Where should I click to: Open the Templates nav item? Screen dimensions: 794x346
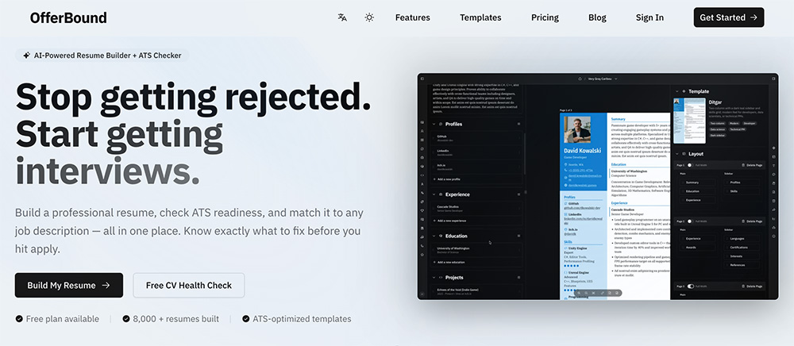480,17
